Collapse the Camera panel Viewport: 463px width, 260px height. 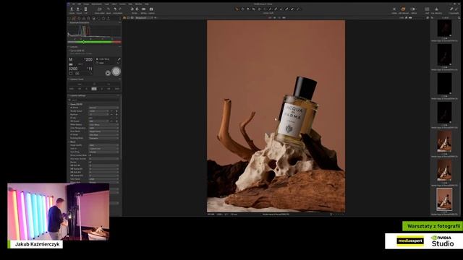[69, 47]
